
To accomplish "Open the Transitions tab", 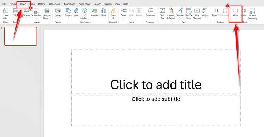I will pyautogui.click(x=54, y=4).
